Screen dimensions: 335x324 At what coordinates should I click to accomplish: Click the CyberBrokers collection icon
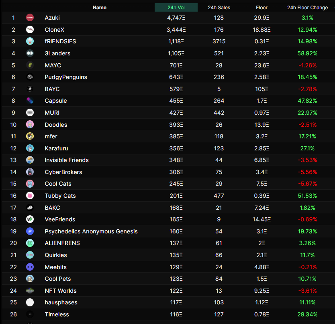pyautogui.click(x=30, y=172)
